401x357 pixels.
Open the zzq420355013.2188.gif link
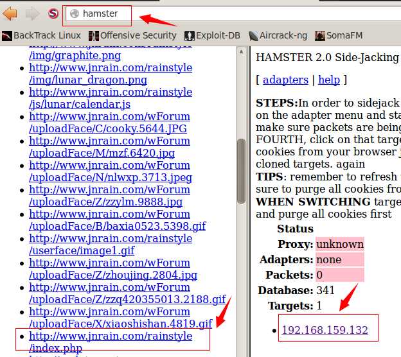click(x=127, y=293)
